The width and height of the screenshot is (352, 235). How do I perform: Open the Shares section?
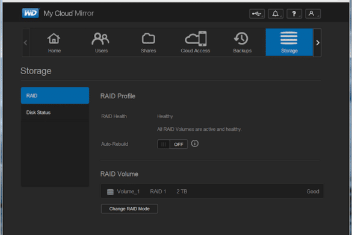click(148, 42)
